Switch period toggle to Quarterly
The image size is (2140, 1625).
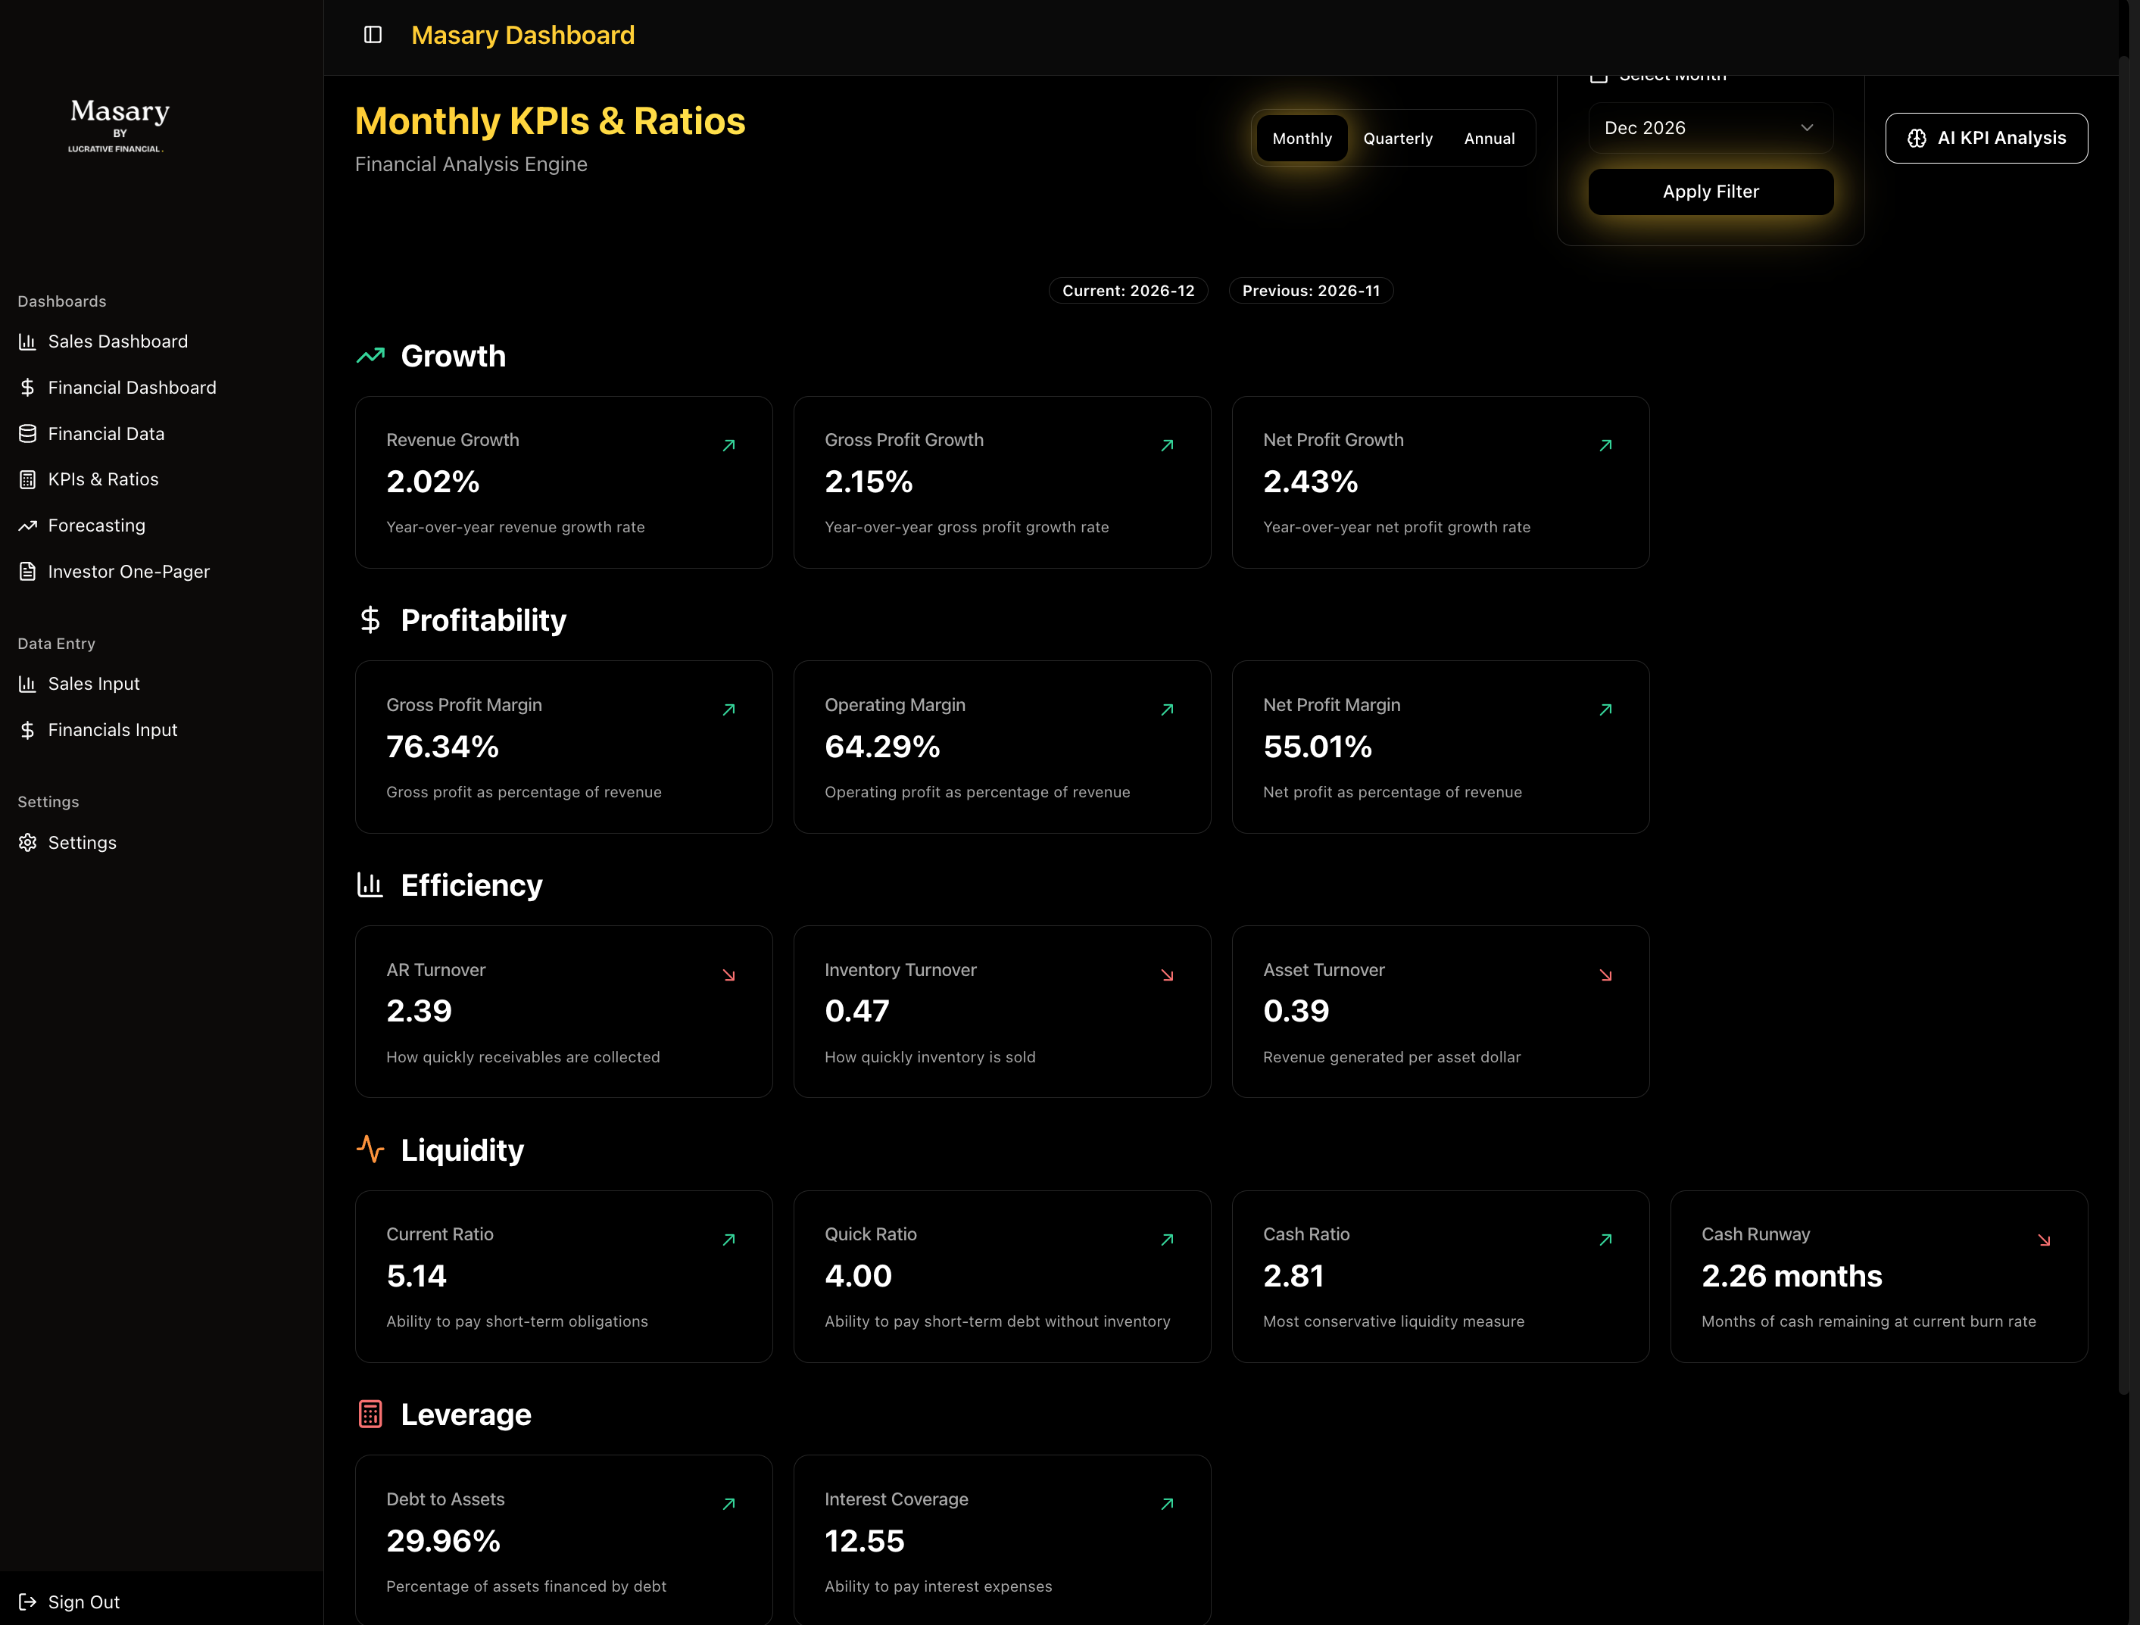point(1397,139)
